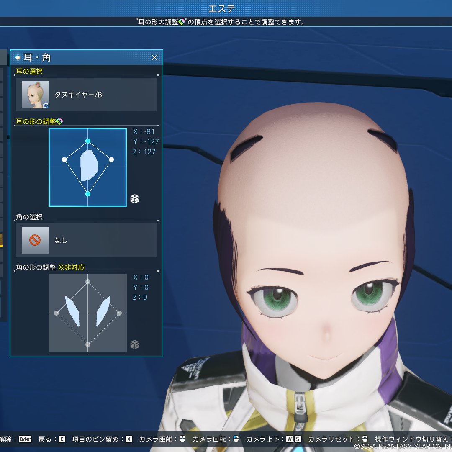452x452 pixels.
Task: Click the disabled horn shape adjuster grid
Action: (x=88, y=313)
